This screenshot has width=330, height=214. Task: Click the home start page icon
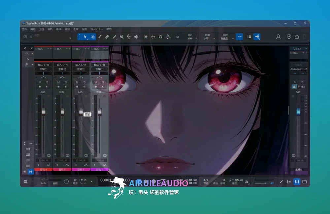297,37
